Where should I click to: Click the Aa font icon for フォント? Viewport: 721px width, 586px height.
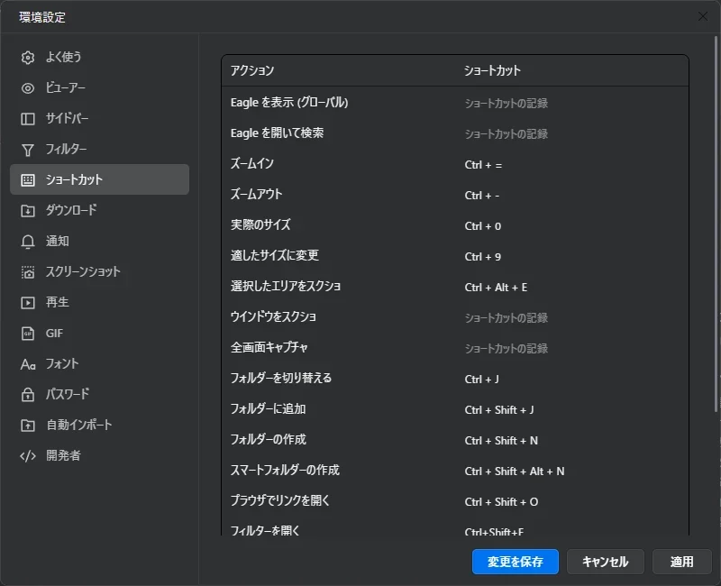coord(28,364)
